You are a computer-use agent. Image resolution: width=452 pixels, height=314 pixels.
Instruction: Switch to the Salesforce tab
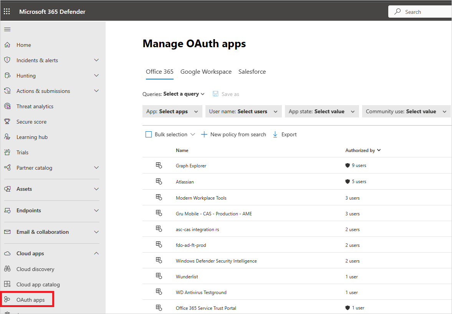252,72
